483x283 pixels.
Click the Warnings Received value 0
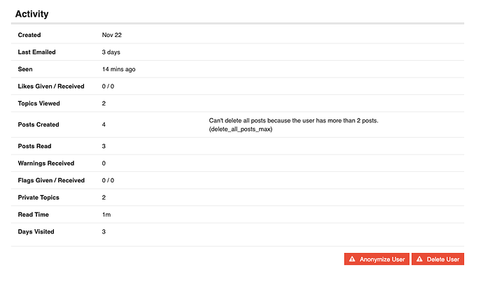click(104, 164)
